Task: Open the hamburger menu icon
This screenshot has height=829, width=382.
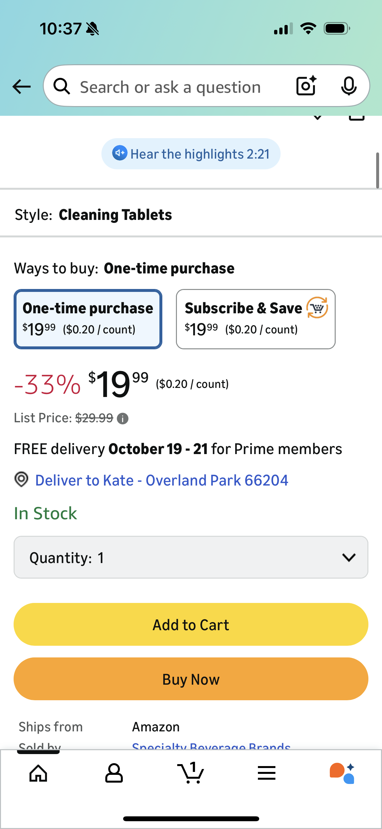Action: pos(267,773)
